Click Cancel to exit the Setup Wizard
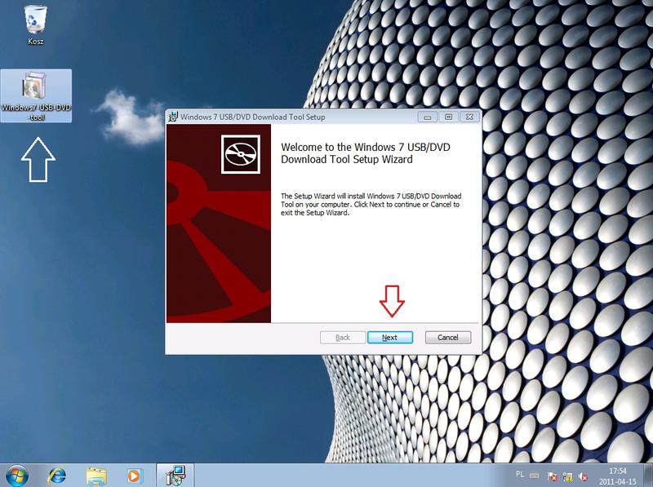 [x=448, y=338]
